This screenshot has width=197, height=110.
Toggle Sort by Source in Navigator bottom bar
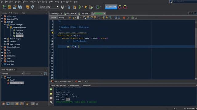click(x=37, y=104)
